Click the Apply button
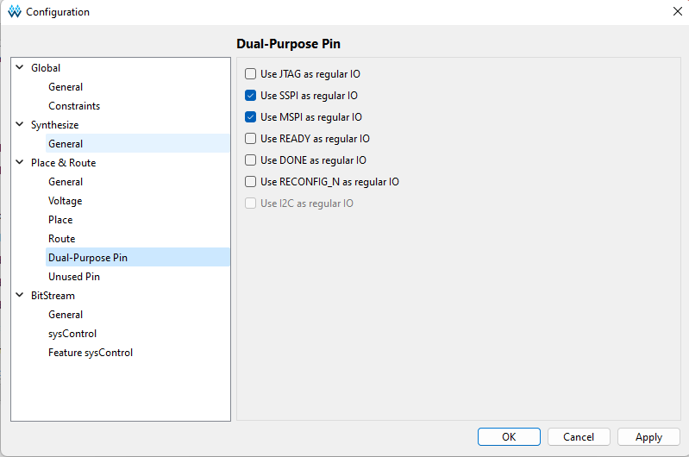Image resolution: width=689 pixels, height=457 pixels. [x=648, y=437]
